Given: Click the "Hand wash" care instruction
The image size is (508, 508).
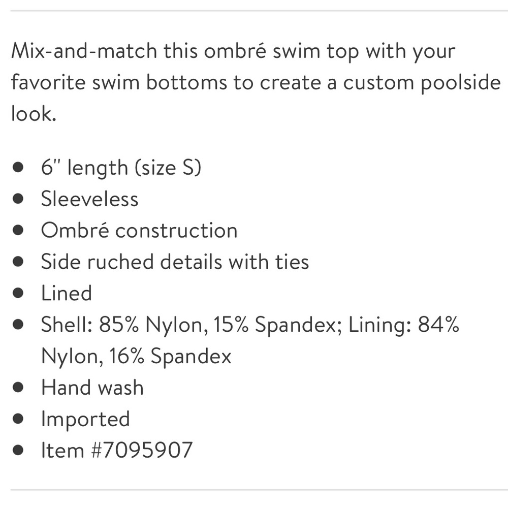Looking at the screenshot, I should pos(92,388).
